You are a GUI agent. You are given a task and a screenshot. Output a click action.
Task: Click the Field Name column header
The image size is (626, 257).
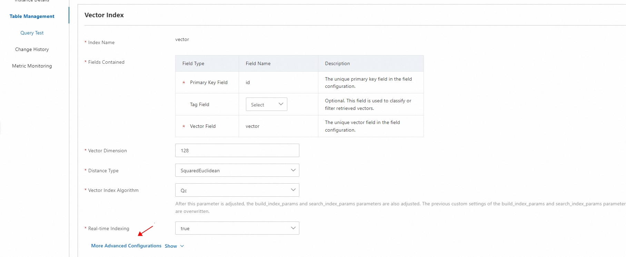click(x=258, y=63)
